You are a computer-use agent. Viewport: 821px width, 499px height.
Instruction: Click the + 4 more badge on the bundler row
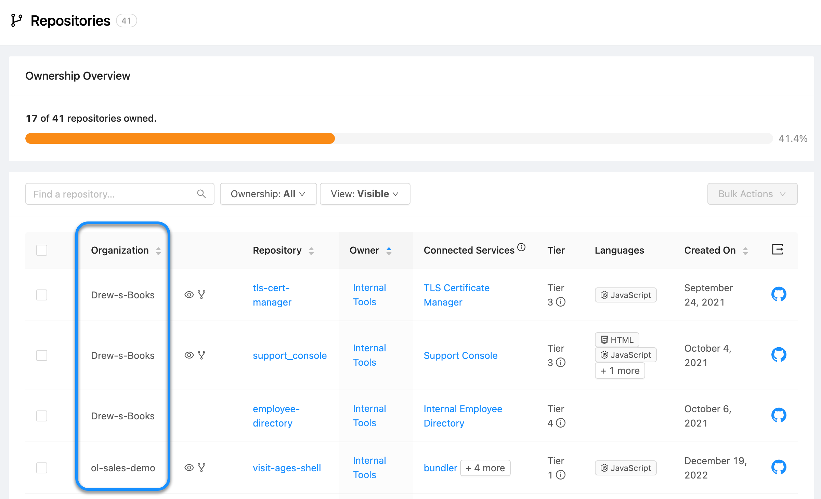coord(485,468)
